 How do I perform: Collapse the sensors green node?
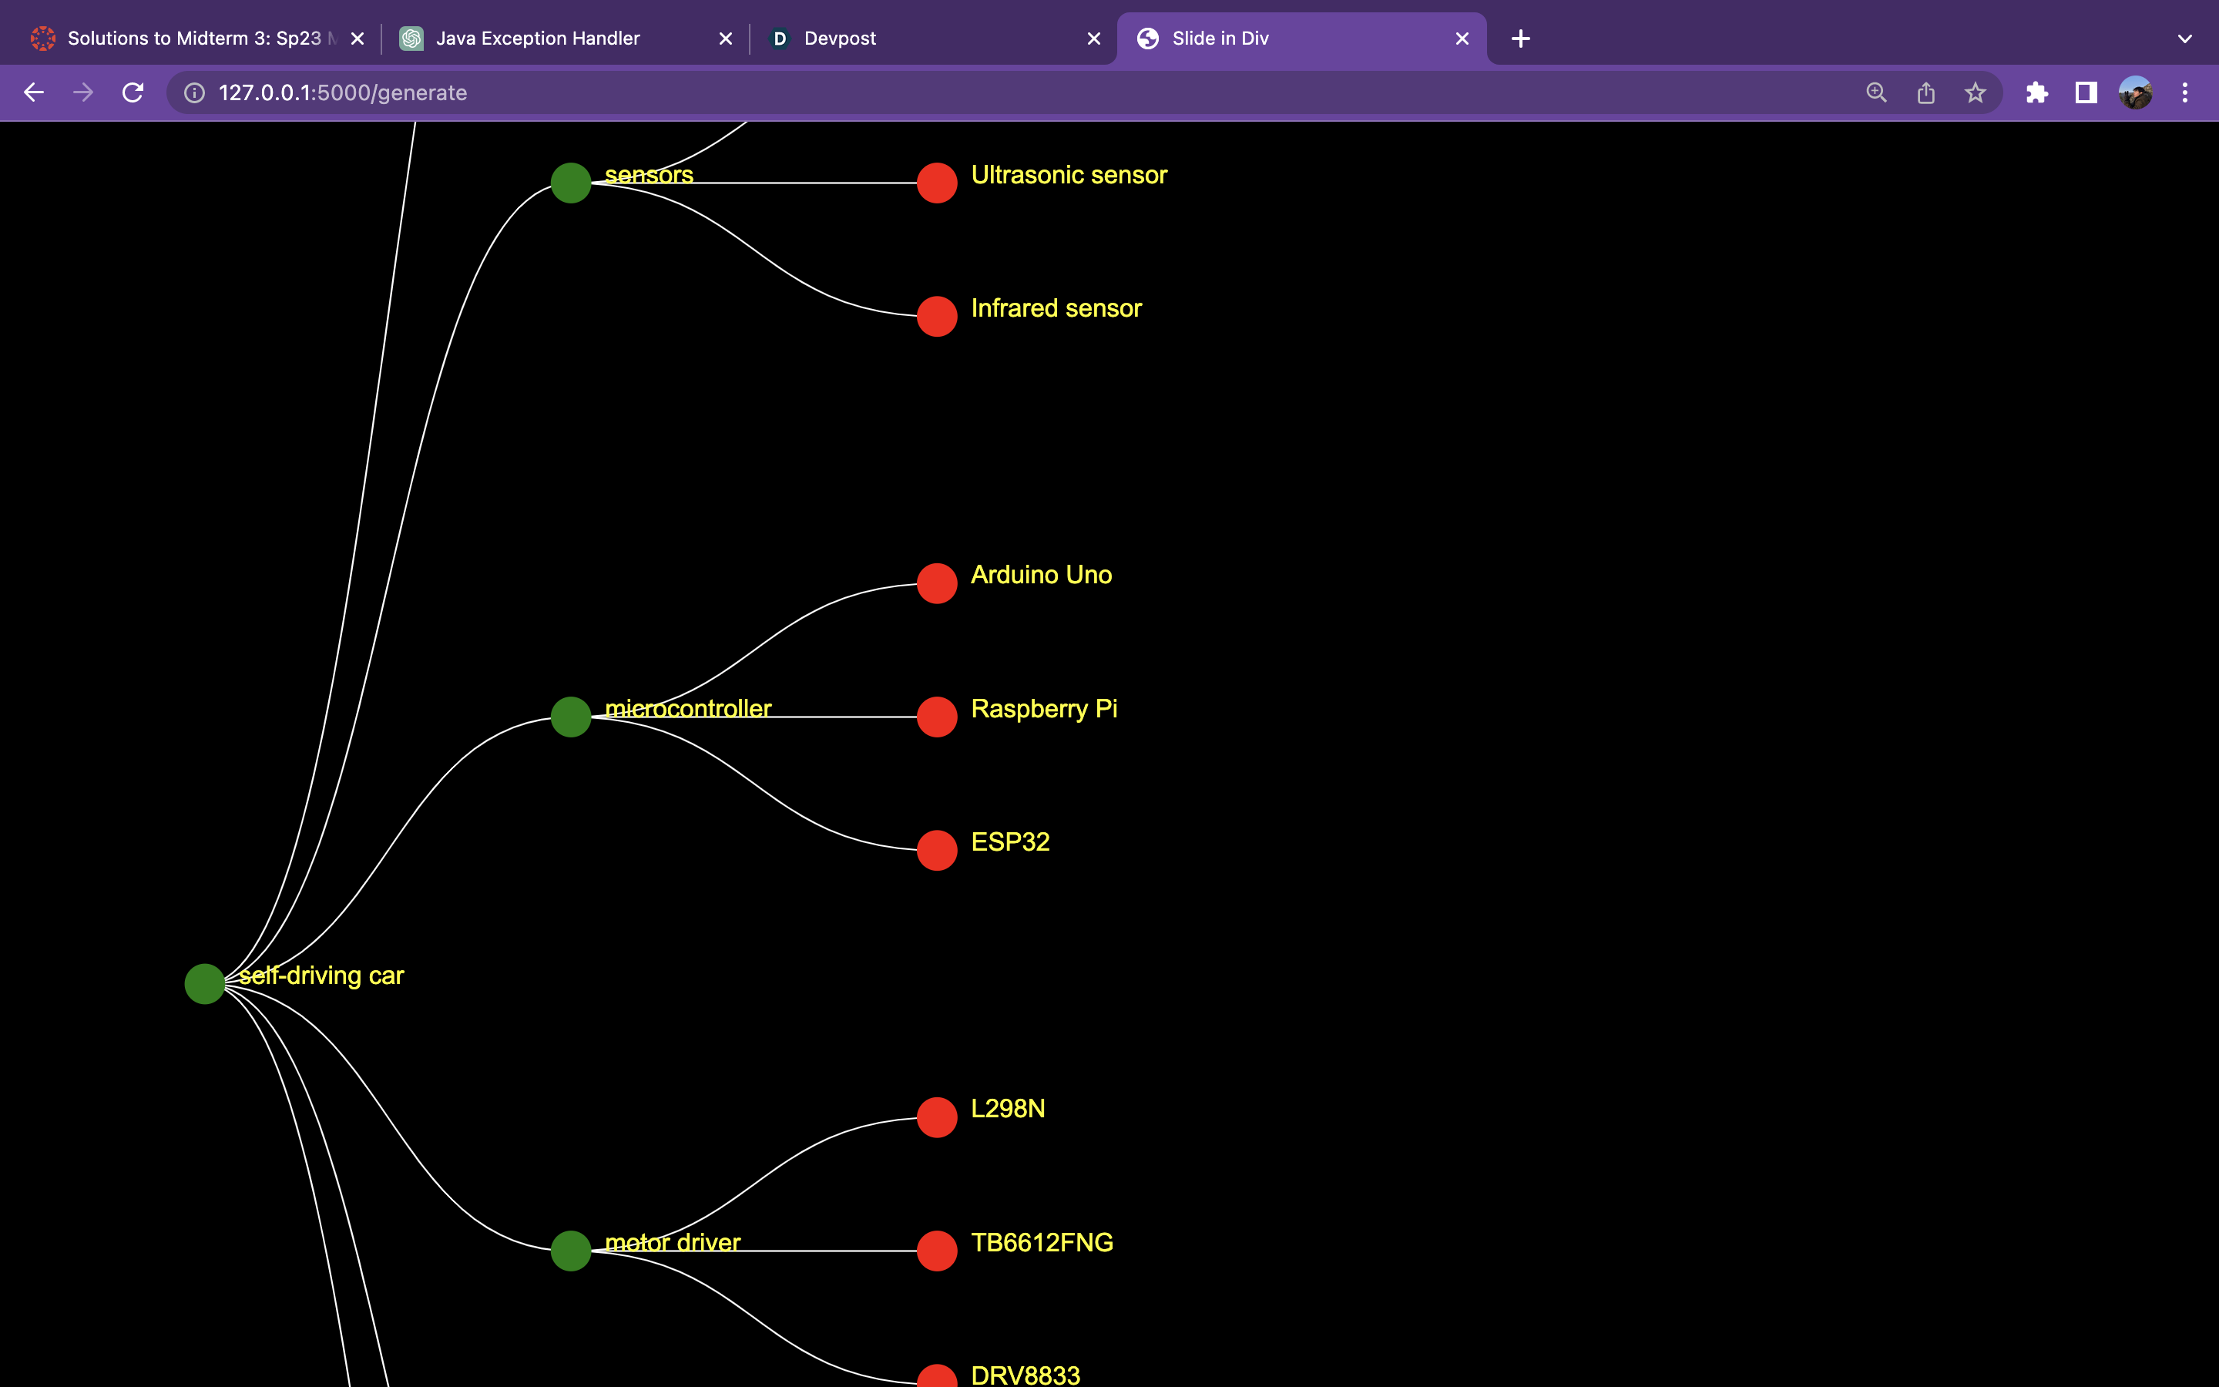tap(570, 183)
